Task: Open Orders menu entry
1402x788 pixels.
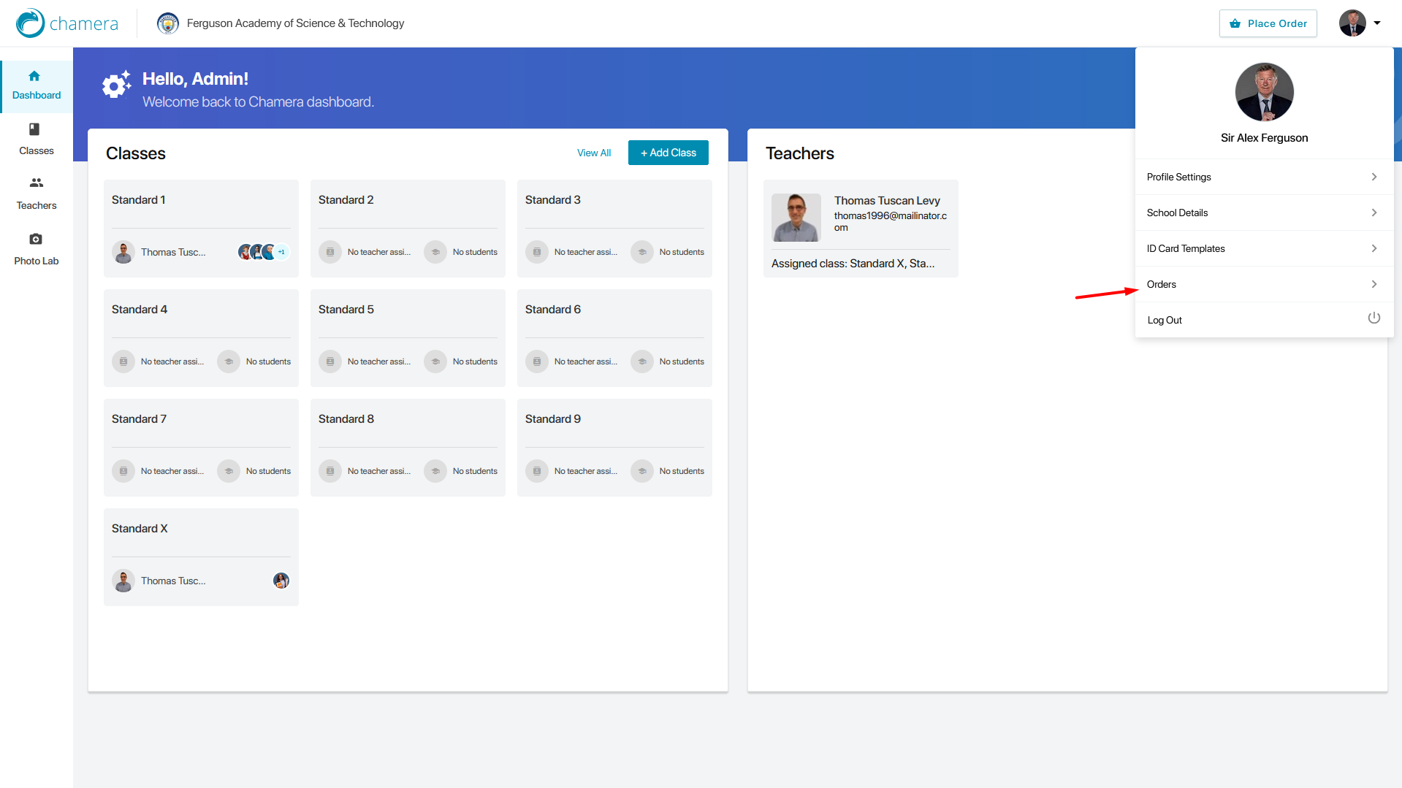Action: click(x=1264, y=284)
